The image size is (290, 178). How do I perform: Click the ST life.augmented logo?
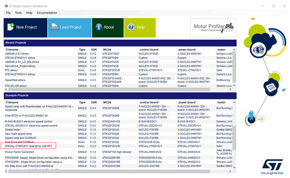[x=272, y=167]
